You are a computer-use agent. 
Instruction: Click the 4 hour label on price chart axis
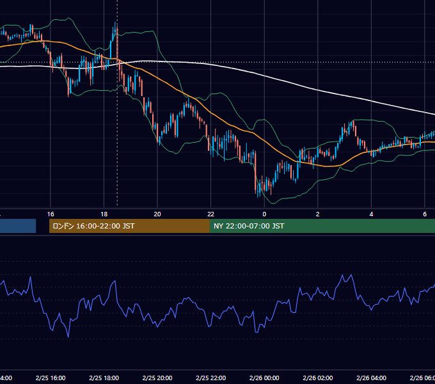click(x=371, y=214)
